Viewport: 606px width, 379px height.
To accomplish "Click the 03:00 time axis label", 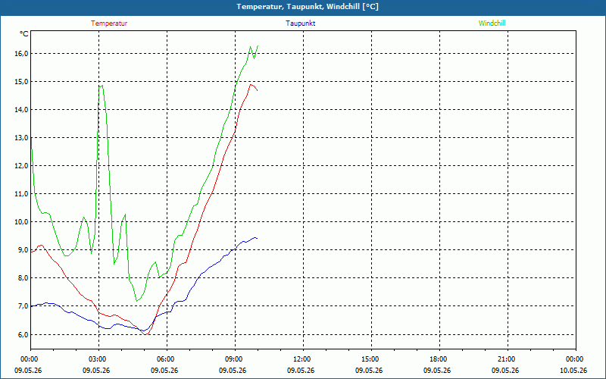I will tap(98, 359).
